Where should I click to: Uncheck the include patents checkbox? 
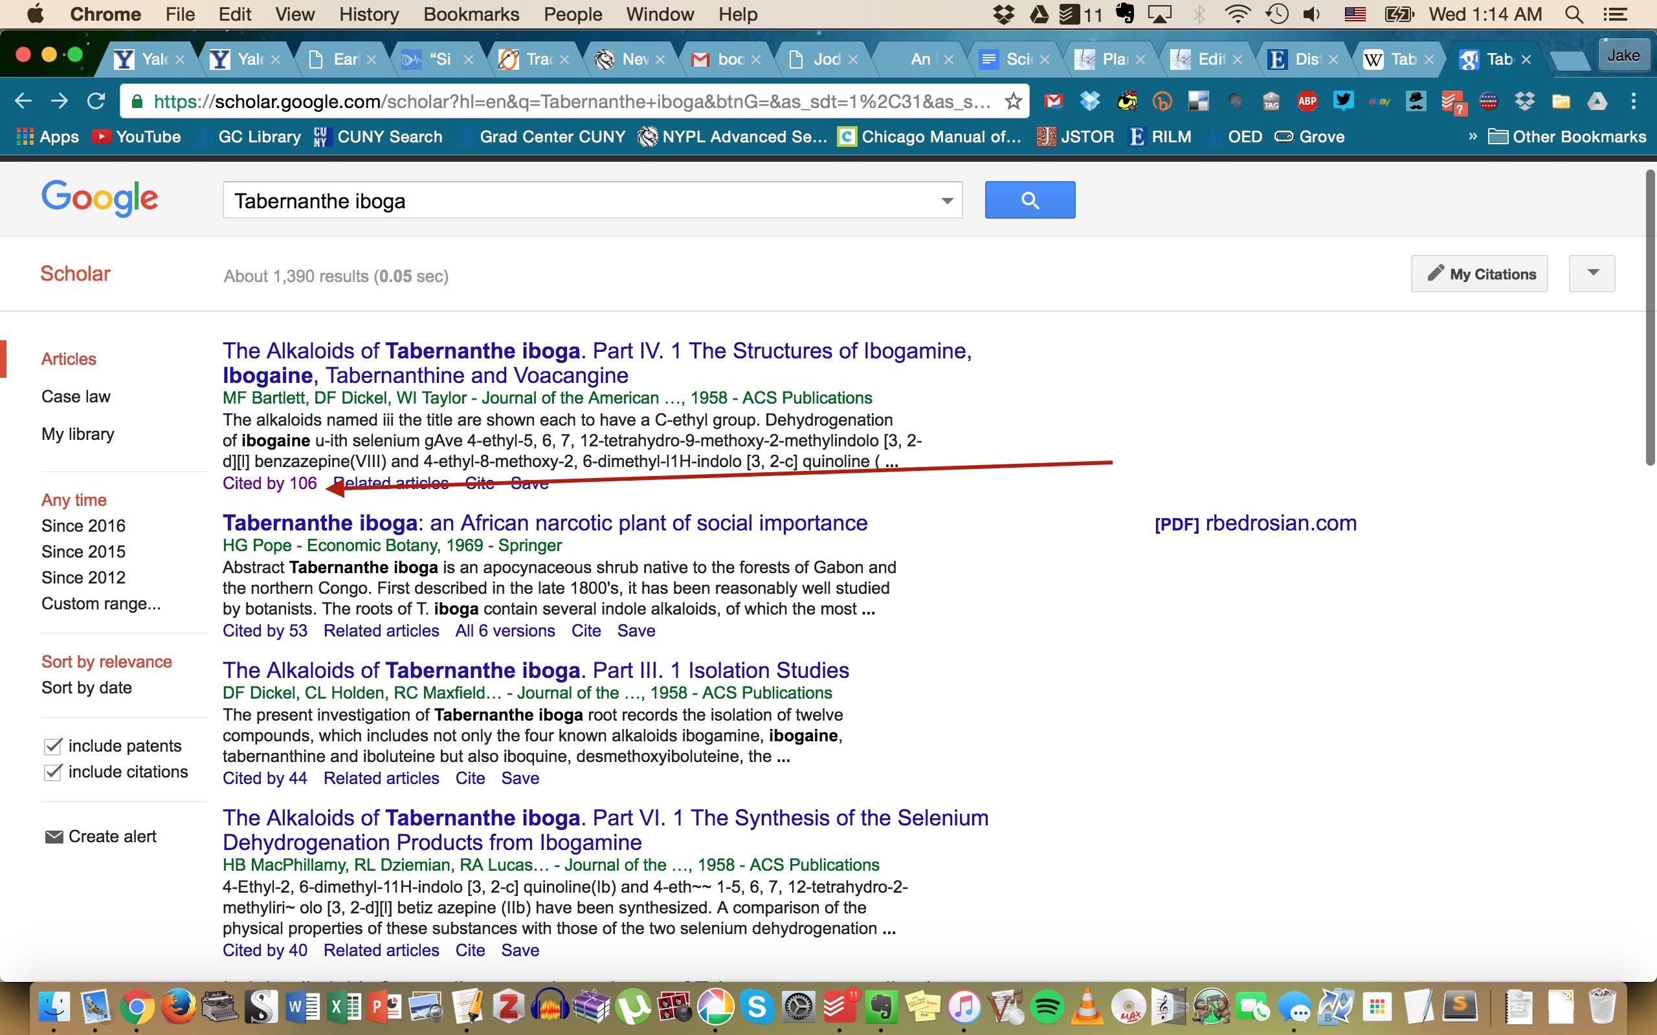point(52,746)
